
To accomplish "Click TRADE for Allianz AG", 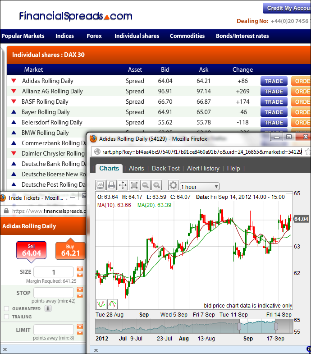I will pyautogui.click(x=274, y=92).
